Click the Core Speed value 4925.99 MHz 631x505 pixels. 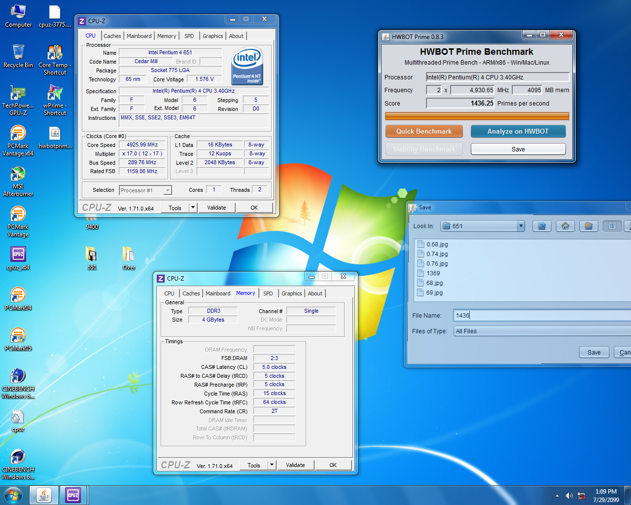[x=142, y=144]
